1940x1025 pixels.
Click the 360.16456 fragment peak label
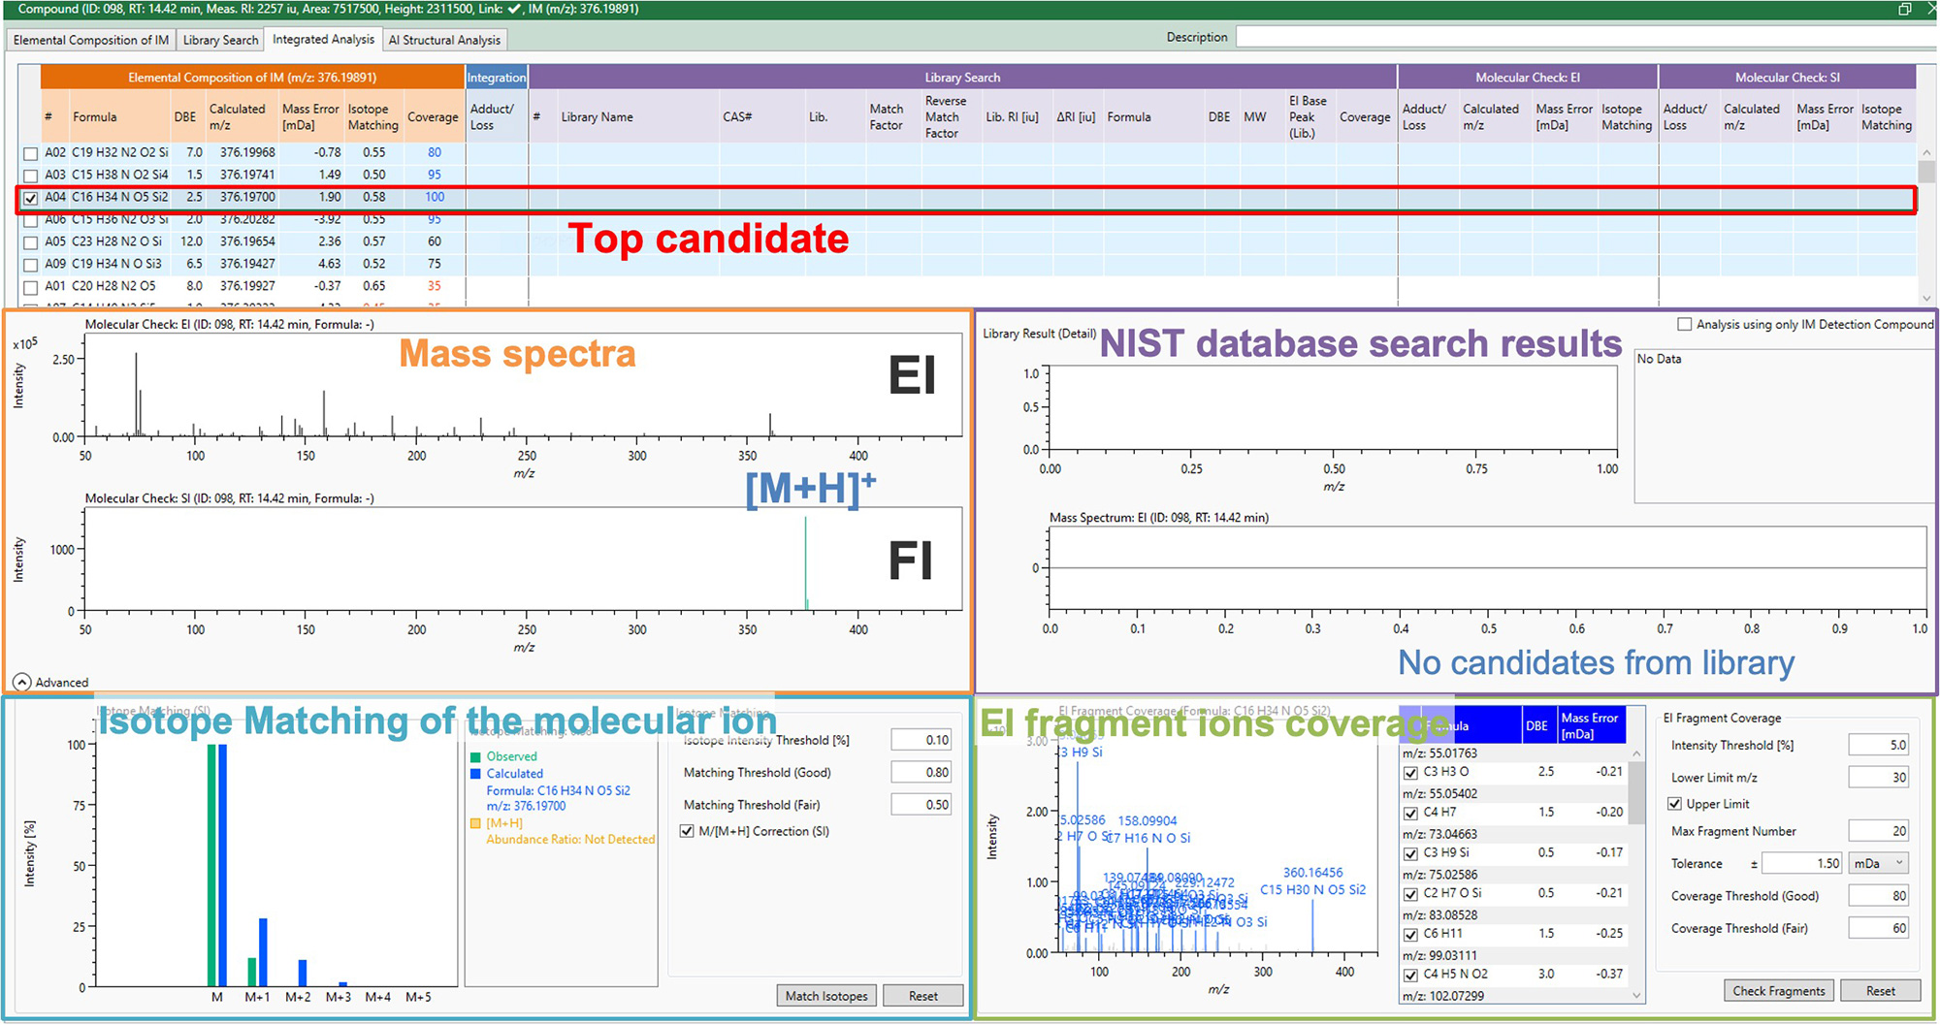tap(1312, 873)
